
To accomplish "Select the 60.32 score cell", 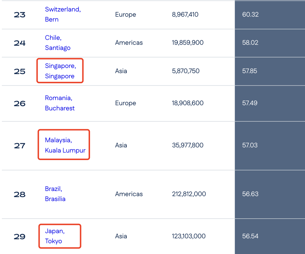I will pyautogui.click(x=250, y=14).
